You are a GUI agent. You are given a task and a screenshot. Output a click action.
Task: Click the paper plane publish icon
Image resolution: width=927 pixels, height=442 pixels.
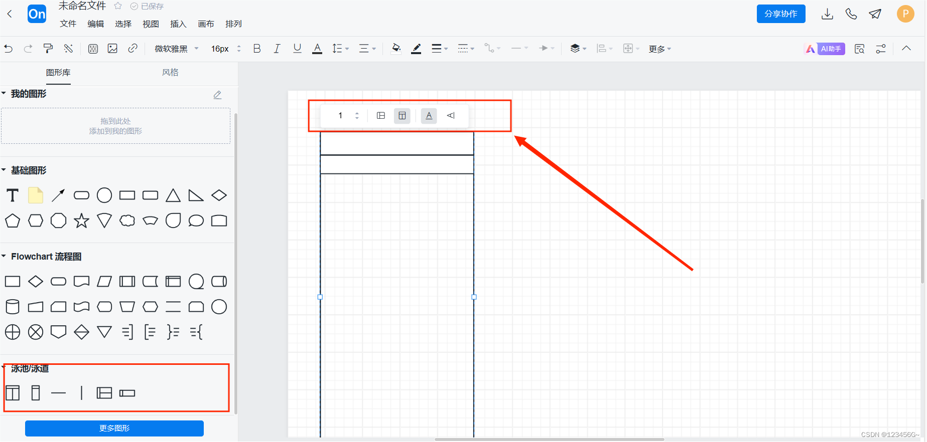[x=875, y=14]
